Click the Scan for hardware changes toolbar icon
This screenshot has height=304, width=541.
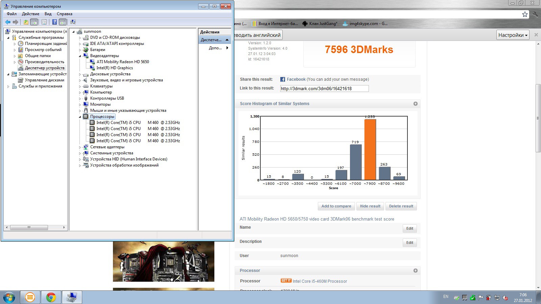click(73, 22)
